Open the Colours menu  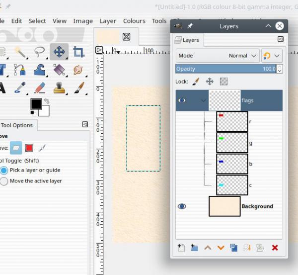(134, 21)
